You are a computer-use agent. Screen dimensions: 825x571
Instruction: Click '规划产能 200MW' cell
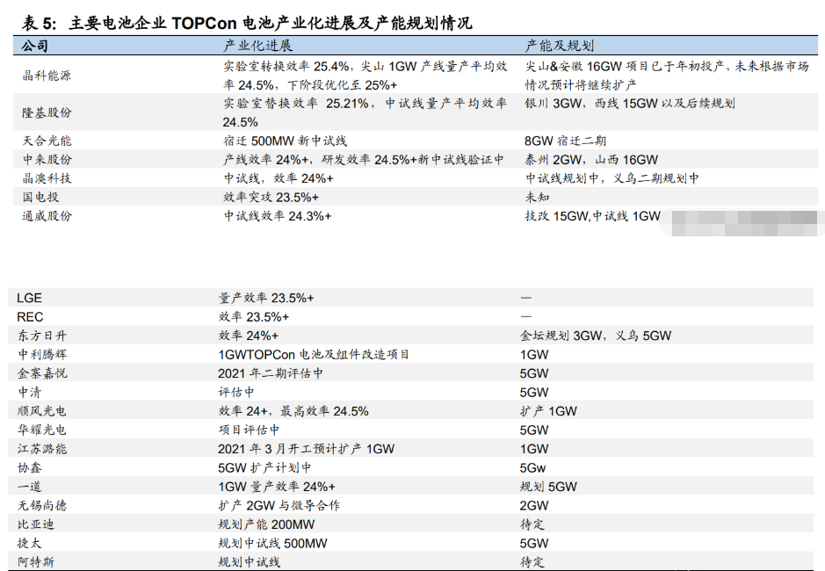(267, 524)
